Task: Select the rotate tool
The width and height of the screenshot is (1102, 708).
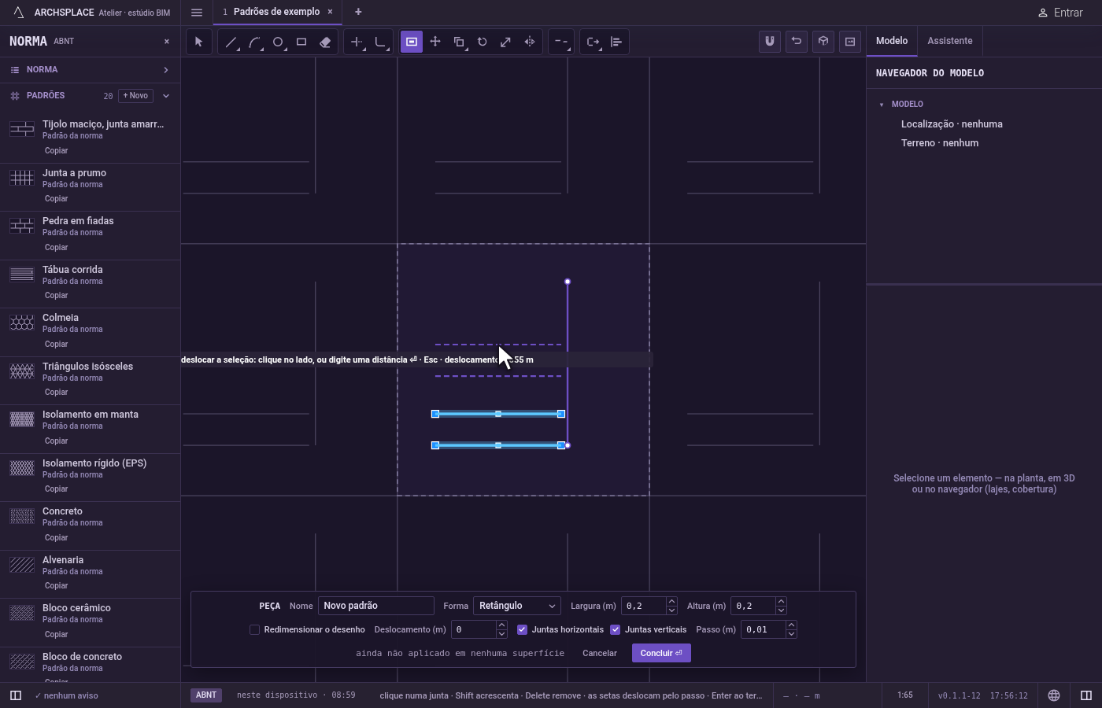Action: 483,42
